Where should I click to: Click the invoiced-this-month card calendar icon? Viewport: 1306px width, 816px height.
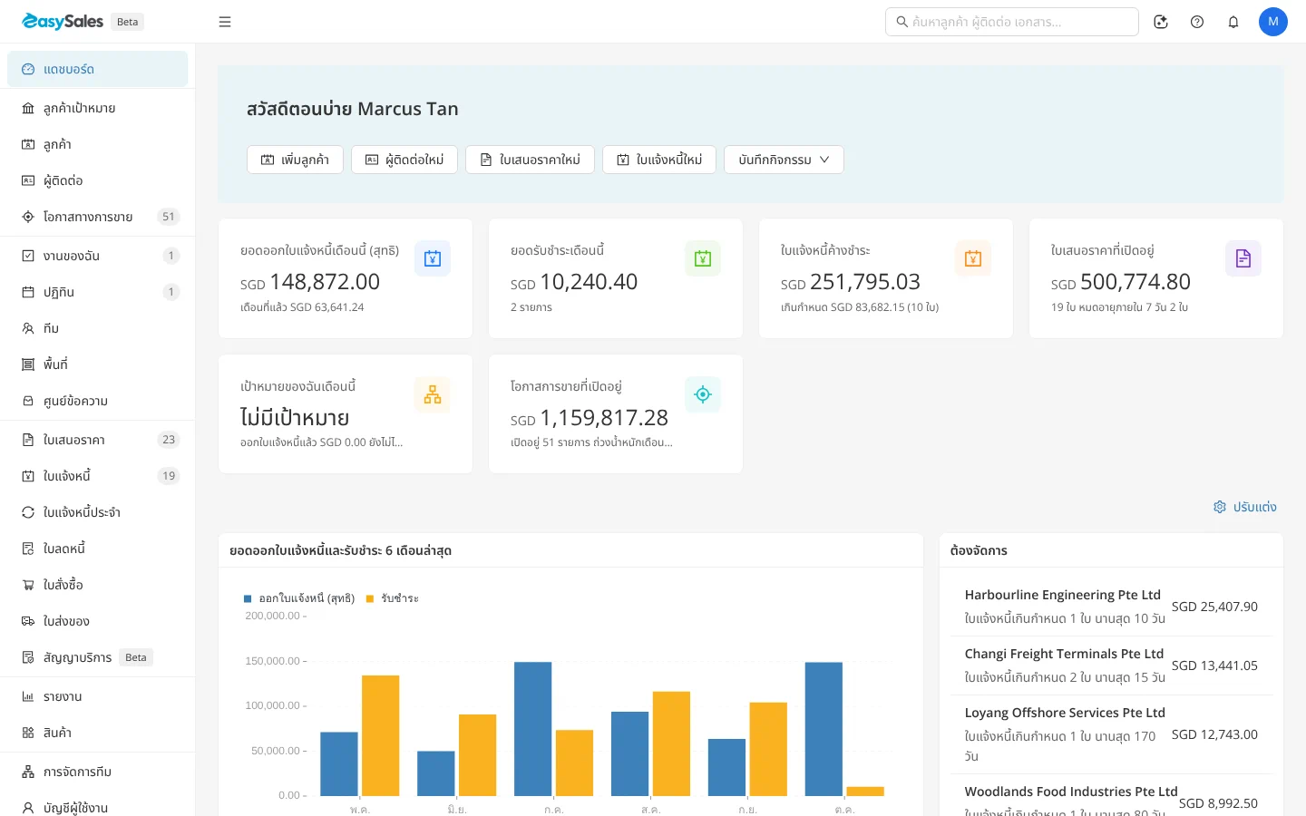433,258
